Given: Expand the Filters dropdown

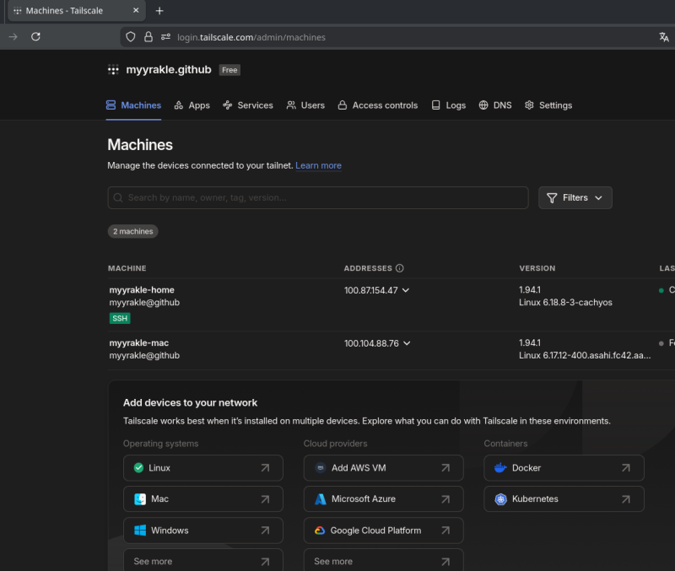Looking at the screenshot, I should click(x=575, y=197).
